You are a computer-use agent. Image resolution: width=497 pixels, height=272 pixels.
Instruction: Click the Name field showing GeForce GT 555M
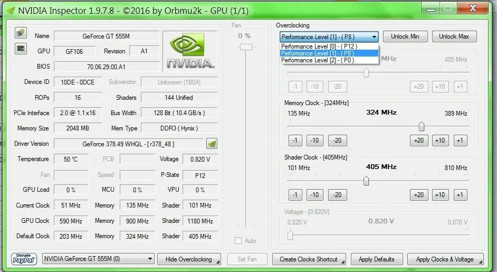(106, 36)
